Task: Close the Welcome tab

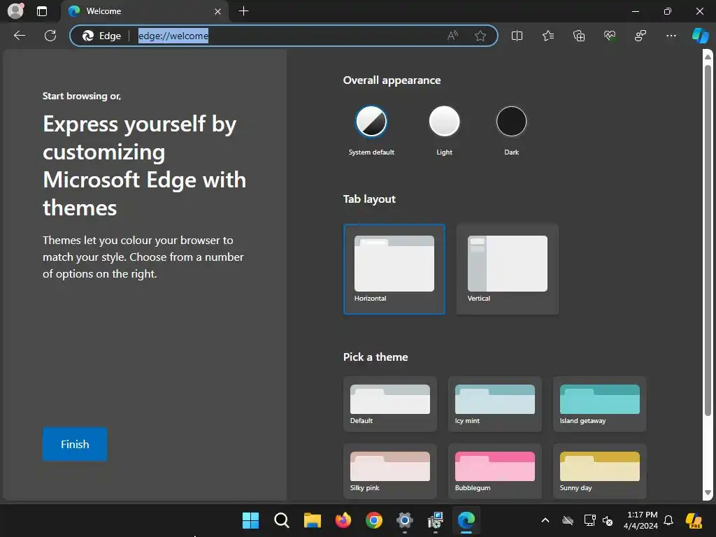Action: pos(218,11)
